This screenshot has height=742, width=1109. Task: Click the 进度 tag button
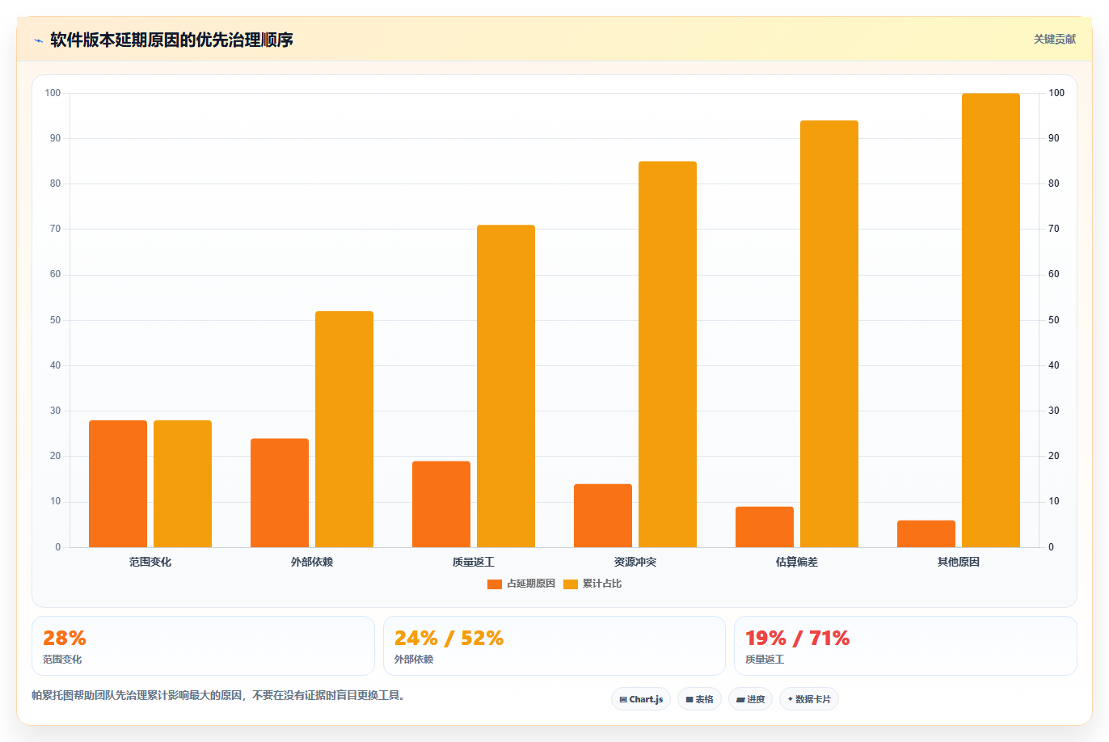750,699
